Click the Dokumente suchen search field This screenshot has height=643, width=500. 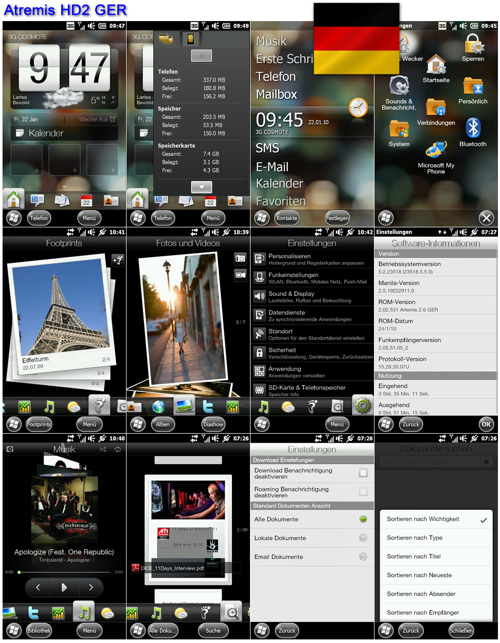[436, 462]
